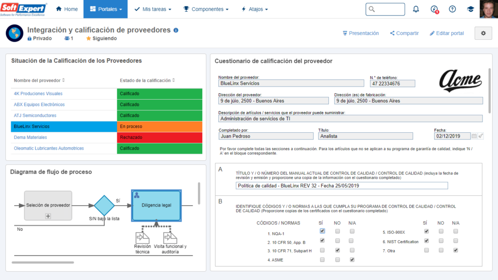
Task: Check the SÍ box for NQA-1
Action: point(322,231)
